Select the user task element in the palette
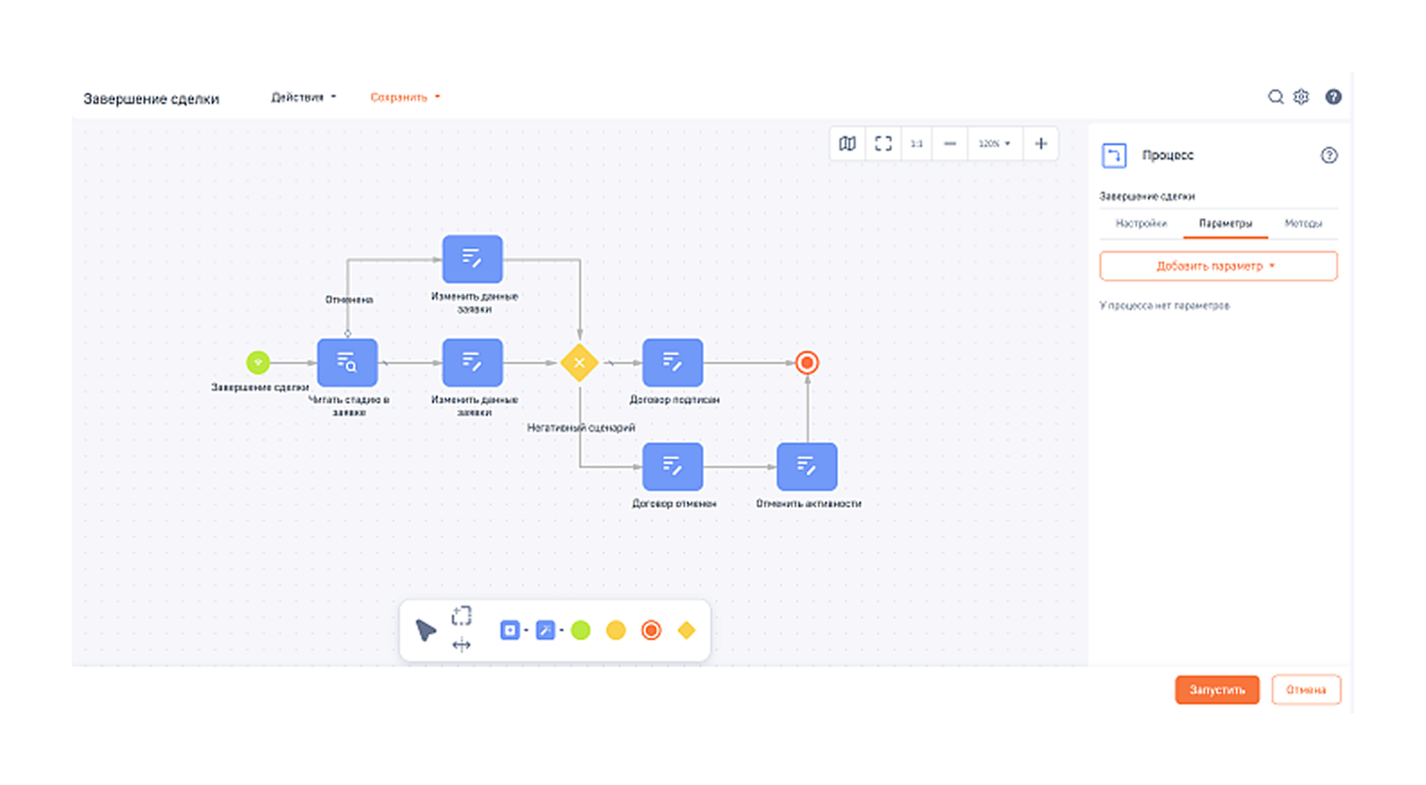The height and width of the screenshot is (785, 1426). coord(509,631)
